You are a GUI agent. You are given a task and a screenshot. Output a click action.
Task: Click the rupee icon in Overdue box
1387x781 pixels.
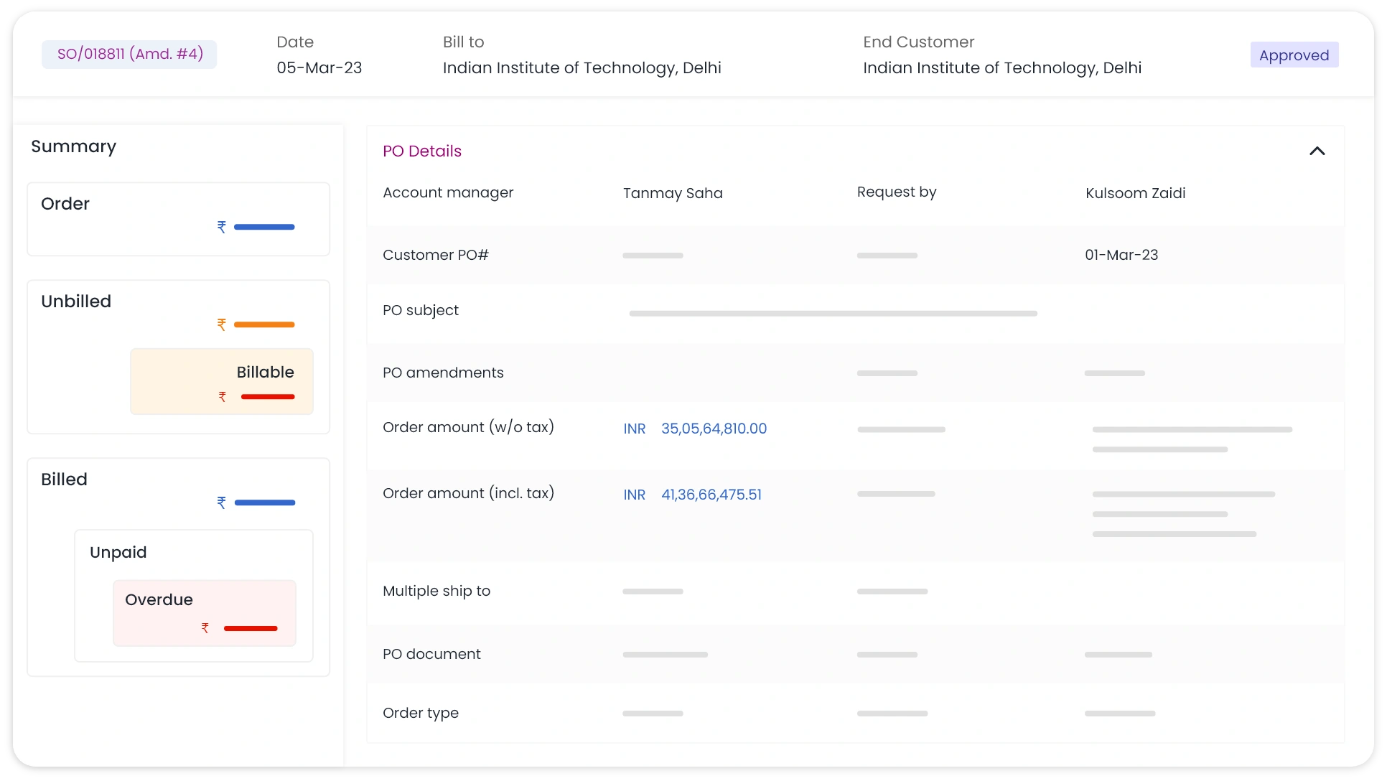coord(205,628)
